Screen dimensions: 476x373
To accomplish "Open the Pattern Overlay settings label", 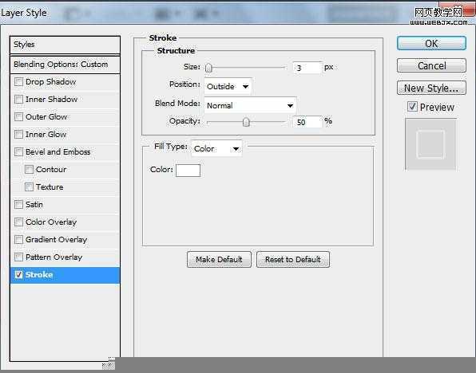I will pos(54,257).
